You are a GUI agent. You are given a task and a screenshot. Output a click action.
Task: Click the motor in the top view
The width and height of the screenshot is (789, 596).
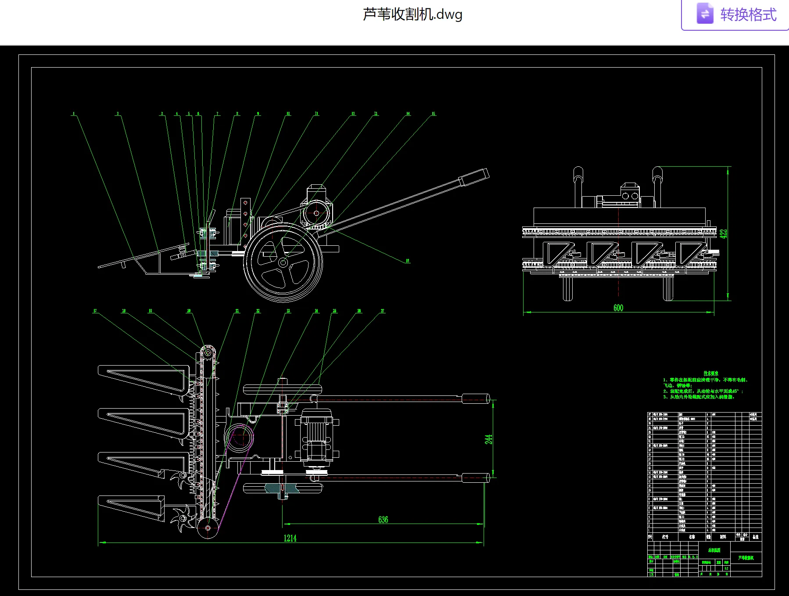[316, 438]
